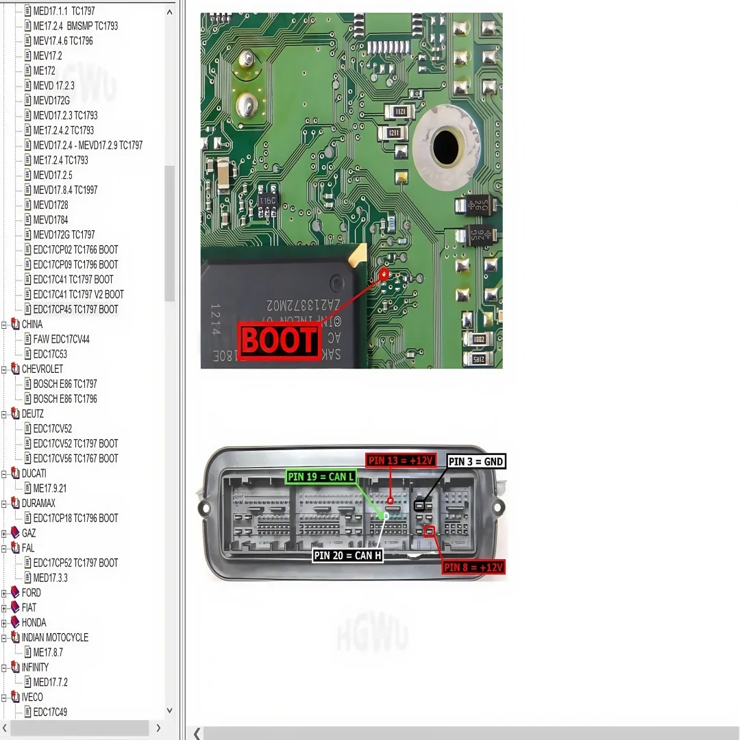Select the GAZ closed book icon
Viewport: 740px width, 740px height.
coord(15,533)
